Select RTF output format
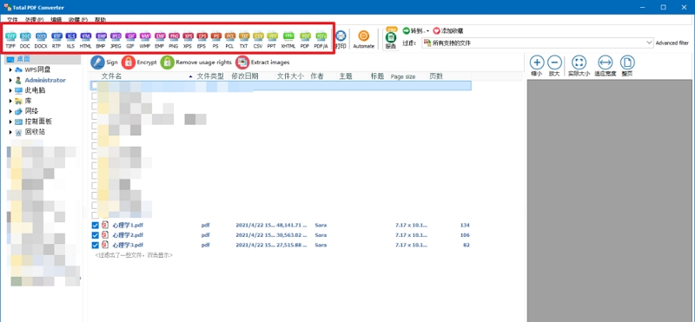The image size is (695, 322). click(56, 39)
